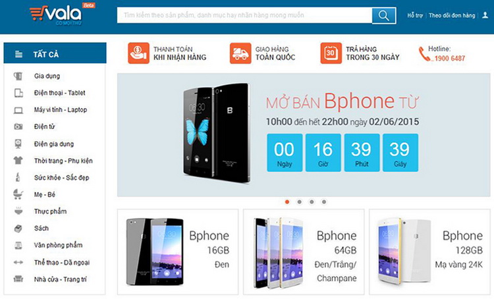Screen dimensions: 494x299
Task: Jump to the fourth banner slide dot
Action: [324, 202]
